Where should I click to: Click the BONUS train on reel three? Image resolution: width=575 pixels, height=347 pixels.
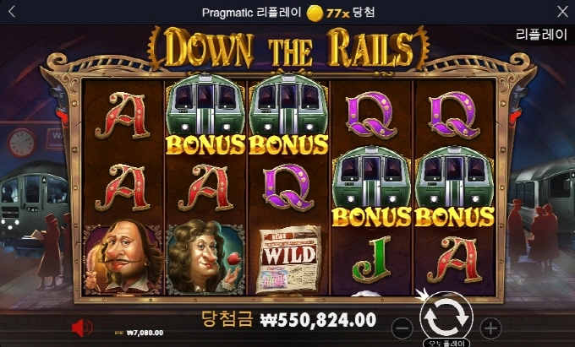click(288, 113)
